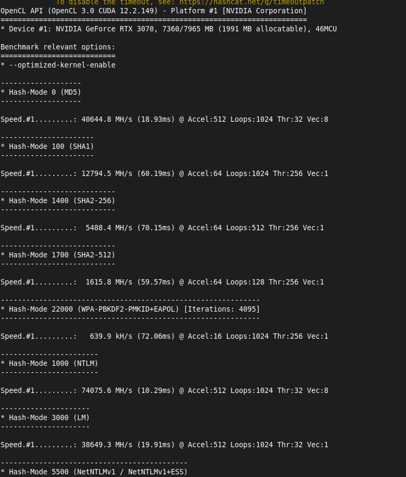Viewport: 406px width, 477px height.
Task: Click the 639.9 kH/s speed result line
Action: (x=164, y=336)
